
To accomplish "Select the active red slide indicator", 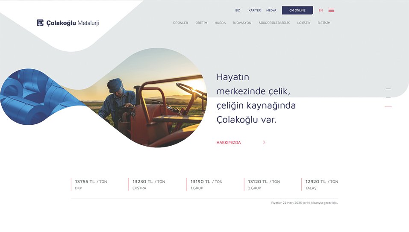I will (388, 107).
